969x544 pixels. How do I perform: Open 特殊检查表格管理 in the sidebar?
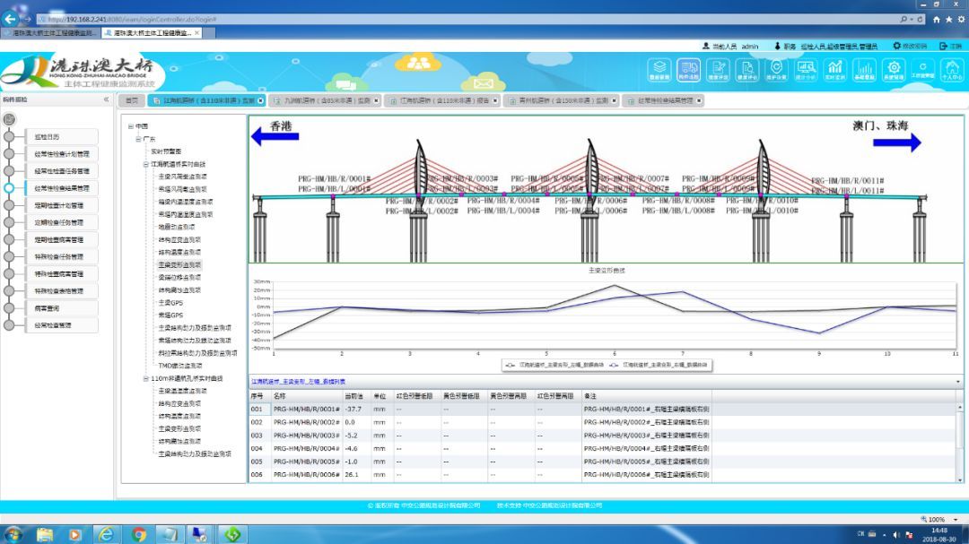point(61,291)
